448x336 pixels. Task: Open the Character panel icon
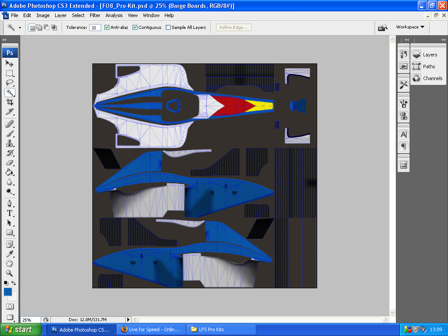coord(403,135)
